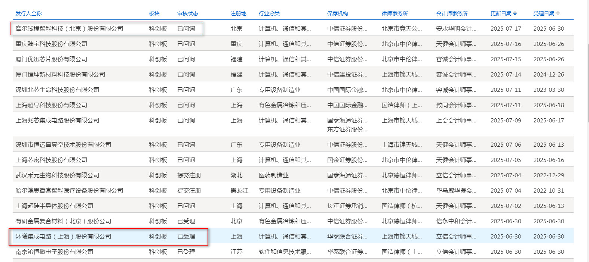Open 深圳北芯生命科技股份有限公司 entry
This screenshot has height=262, width=589.
(57, 90)
